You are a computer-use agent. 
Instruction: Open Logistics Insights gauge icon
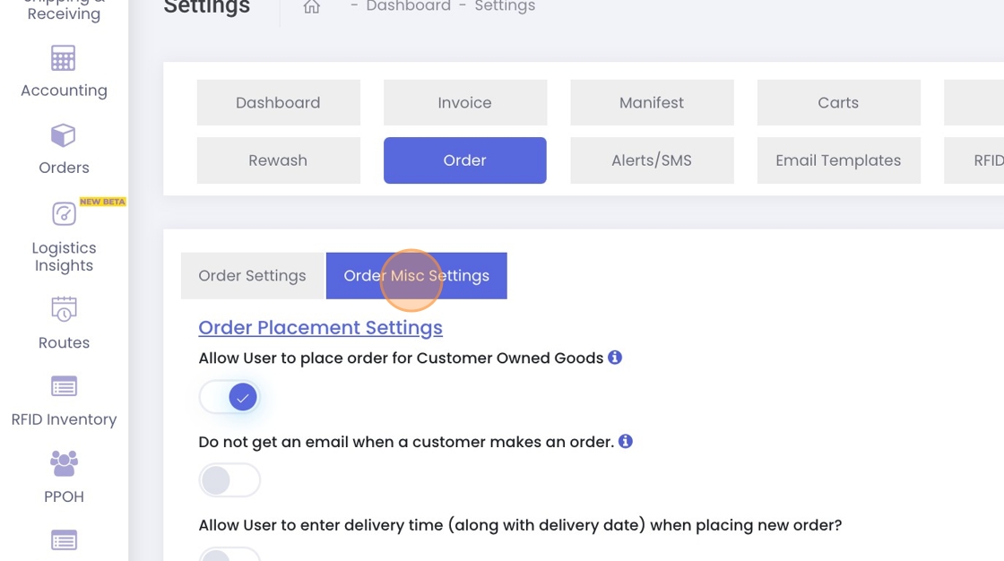64,214
